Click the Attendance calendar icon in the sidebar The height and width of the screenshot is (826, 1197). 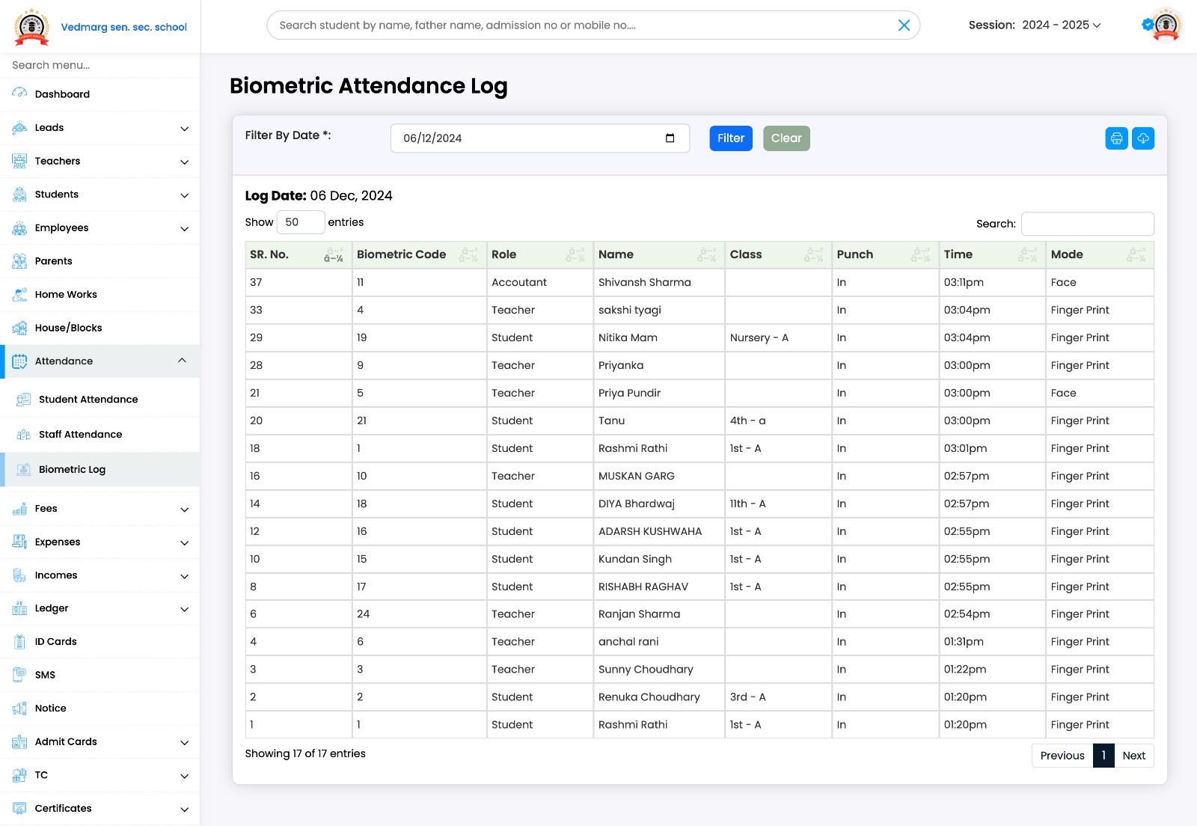18,361
